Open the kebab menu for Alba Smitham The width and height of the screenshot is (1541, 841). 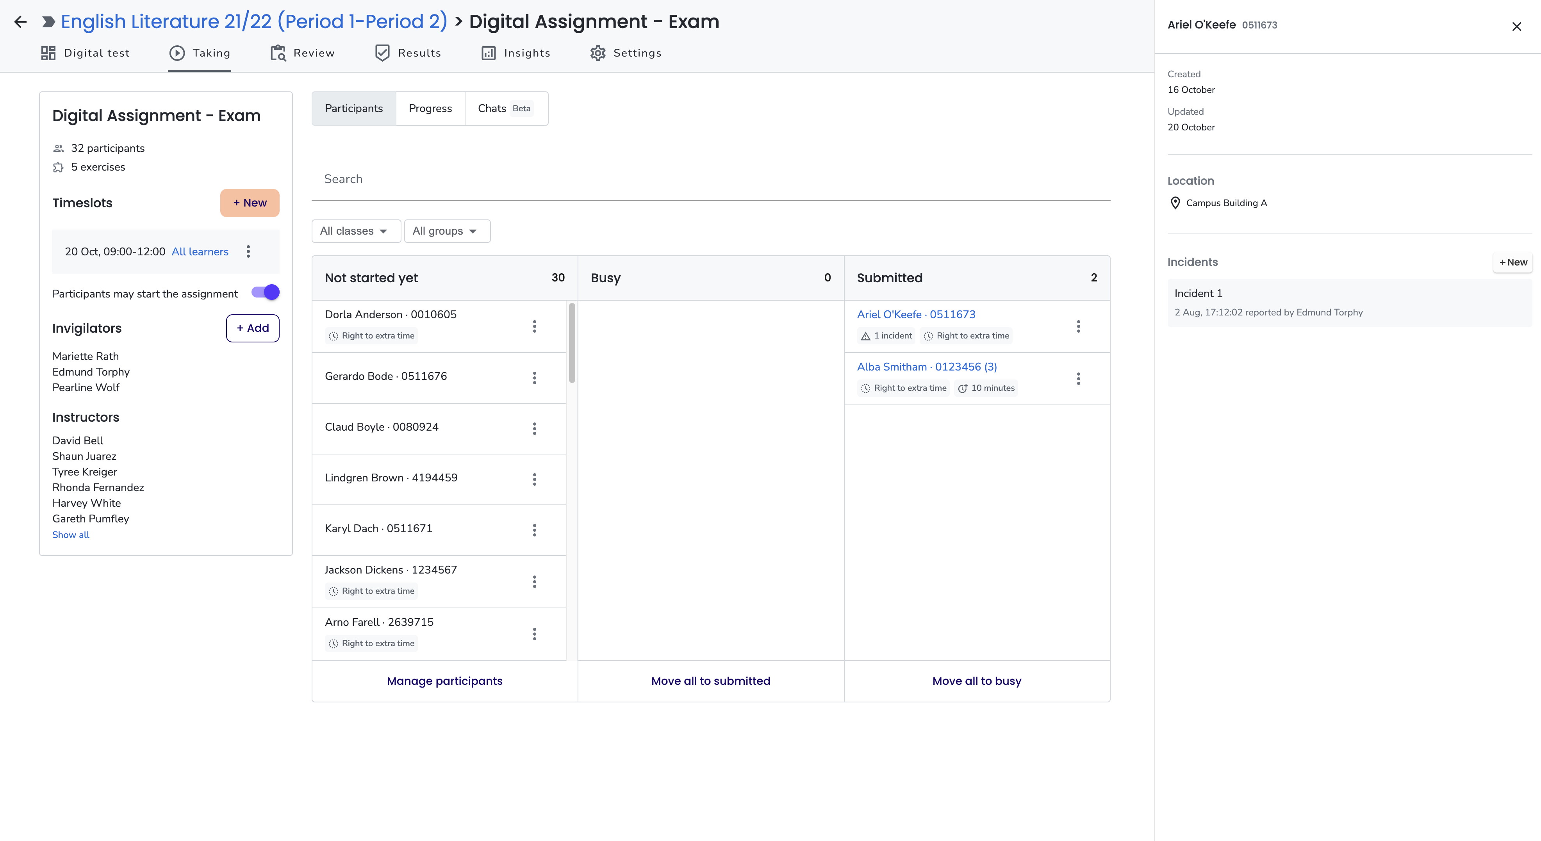(1078, 379)
